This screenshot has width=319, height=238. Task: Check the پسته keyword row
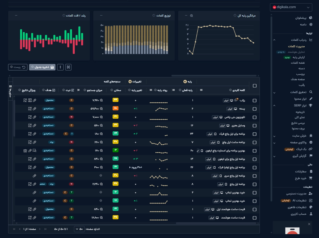pyautogui.click(x=255, y=109)
